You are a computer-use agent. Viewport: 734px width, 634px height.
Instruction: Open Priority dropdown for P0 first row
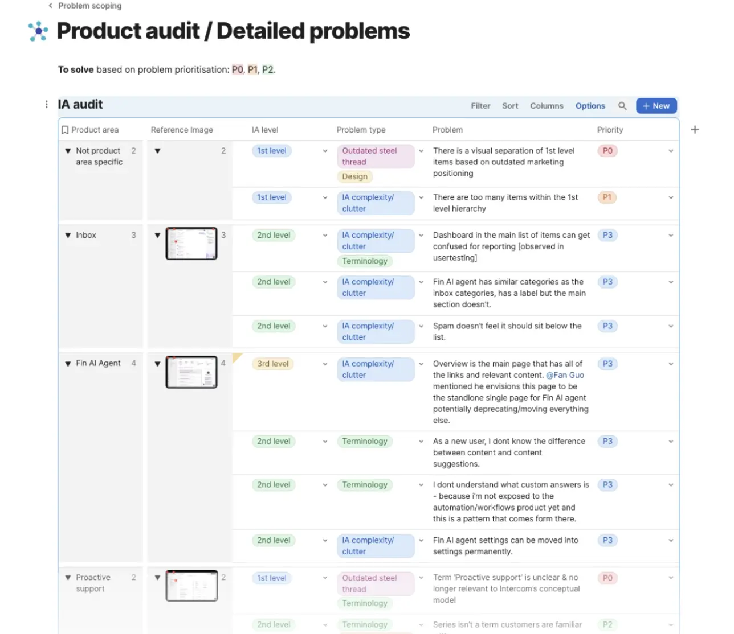coord(671,151)
